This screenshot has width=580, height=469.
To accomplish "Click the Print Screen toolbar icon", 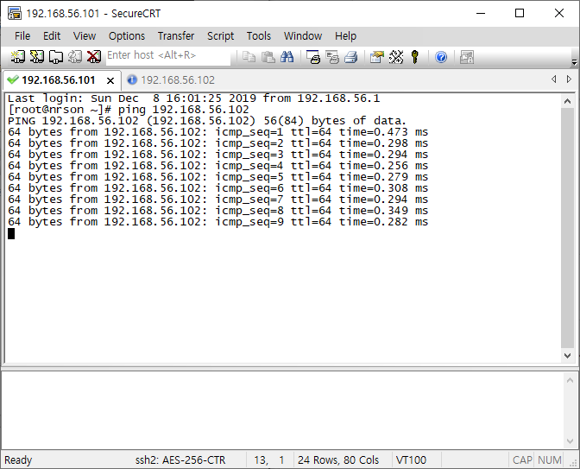I will coord(313,57).
